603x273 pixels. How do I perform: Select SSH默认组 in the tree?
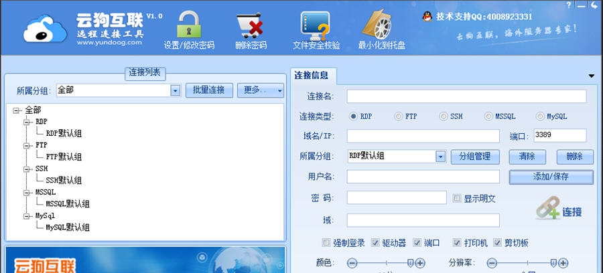[64, 181]
